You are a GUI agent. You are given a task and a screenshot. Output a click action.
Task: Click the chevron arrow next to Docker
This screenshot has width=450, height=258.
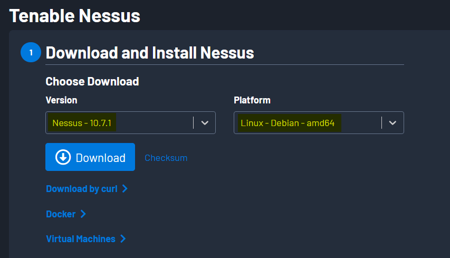tap(83, 214)
